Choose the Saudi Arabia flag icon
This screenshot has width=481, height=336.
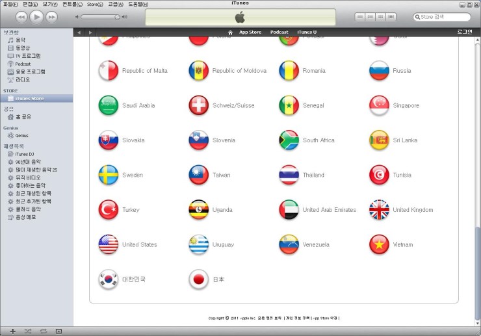109,105
